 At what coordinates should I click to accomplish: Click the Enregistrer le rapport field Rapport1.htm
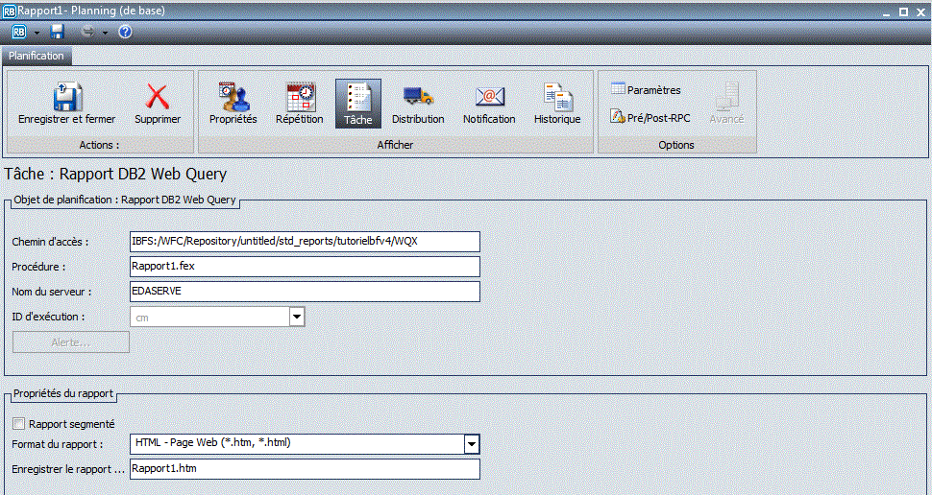click(305, 469)
